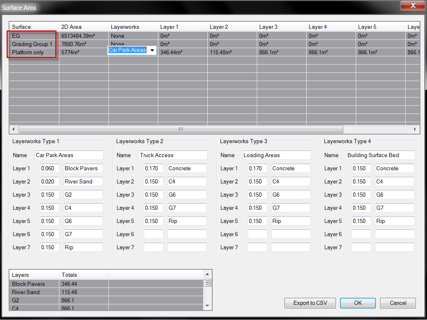Click the Type 4 Layer 1 thickness 0.150
Viewport: 427px width, 320px height.
[361, 168]
